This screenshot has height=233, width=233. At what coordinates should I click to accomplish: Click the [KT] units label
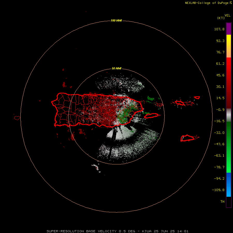221,18
